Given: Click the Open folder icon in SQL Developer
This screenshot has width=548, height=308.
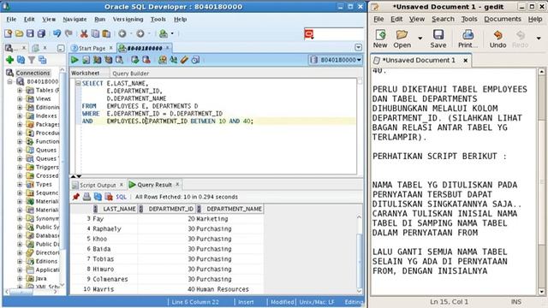Looking at the screenshot, I should pos(19,33).
